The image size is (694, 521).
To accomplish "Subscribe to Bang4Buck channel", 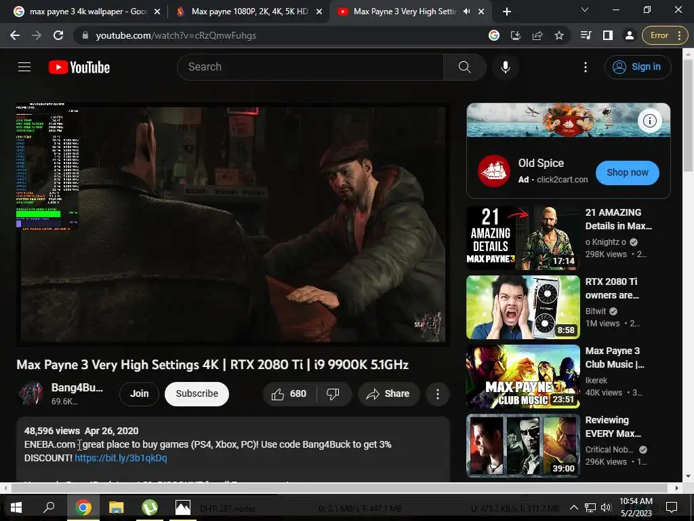I will [x=197, y=394].
